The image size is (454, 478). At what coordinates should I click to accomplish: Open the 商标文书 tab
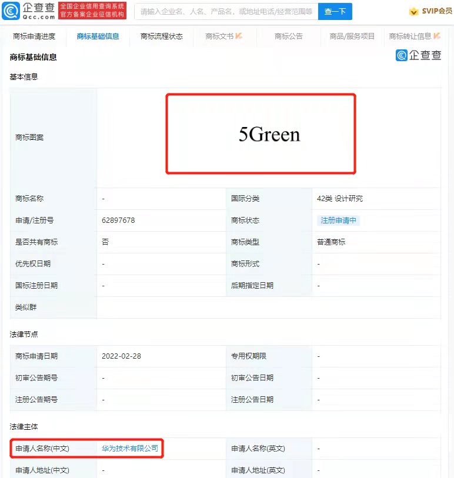click(219, 36)
